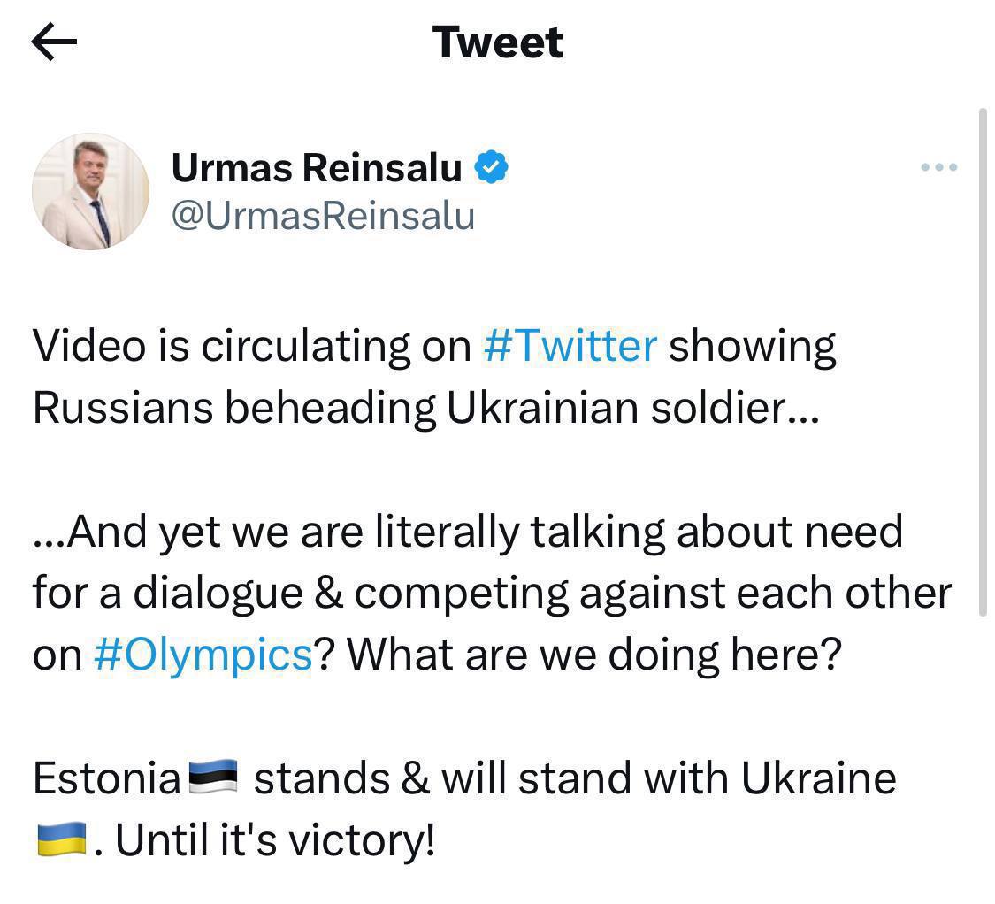Follow the #Olympics hashtag link
Viewport: 995px width, 904px height.
203,655
